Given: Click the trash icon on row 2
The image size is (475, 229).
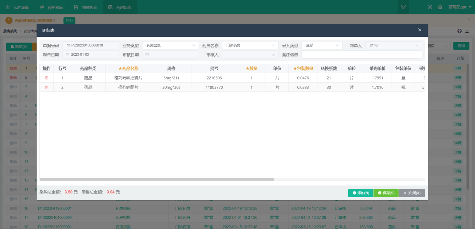Looking at the screenshot, I should click(x=47, y=87).
